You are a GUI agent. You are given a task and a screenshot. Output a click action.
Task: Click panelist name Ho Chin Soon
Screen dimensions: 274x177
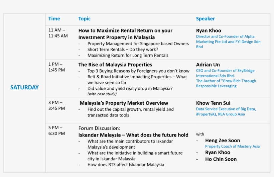click(221, 159)
